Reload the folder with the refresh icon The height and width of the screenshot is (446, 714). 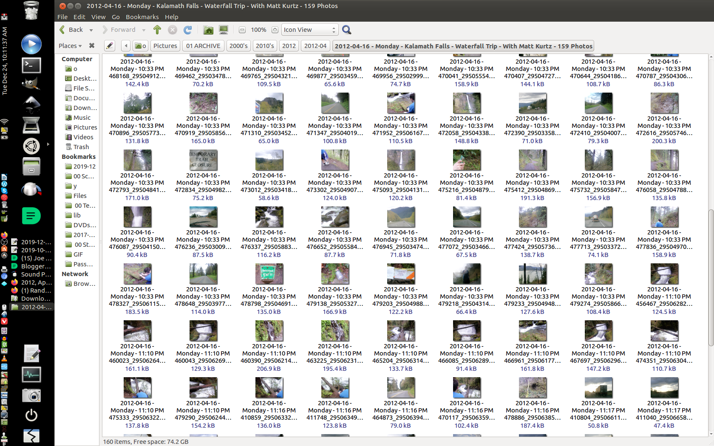(x=187, y=30)
